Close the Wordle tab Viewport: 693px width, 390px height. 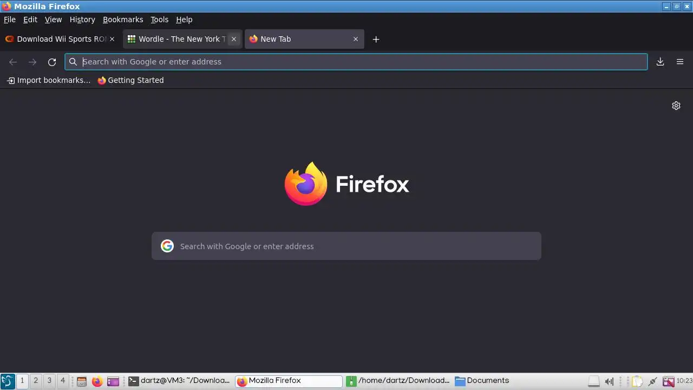[234, 39]
